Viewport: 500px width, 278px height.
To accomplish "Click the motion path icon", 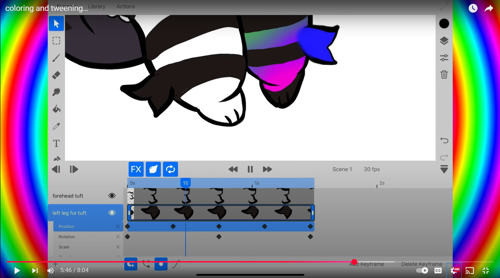I will click(146, 264).
